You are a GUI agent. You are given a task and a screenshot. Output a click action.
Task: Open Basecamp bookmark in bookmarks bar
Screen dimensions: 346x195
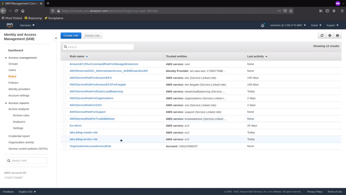pyautogui.click(x=33, y=18)
